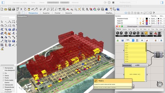
Task: Open the Params tab in Grasshopper
Action: 118,29
